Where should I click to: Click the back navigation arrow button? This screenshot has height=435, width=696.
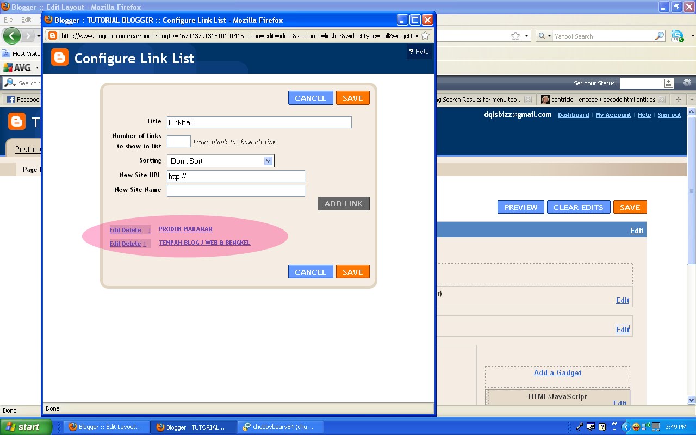tap(12, 36)
